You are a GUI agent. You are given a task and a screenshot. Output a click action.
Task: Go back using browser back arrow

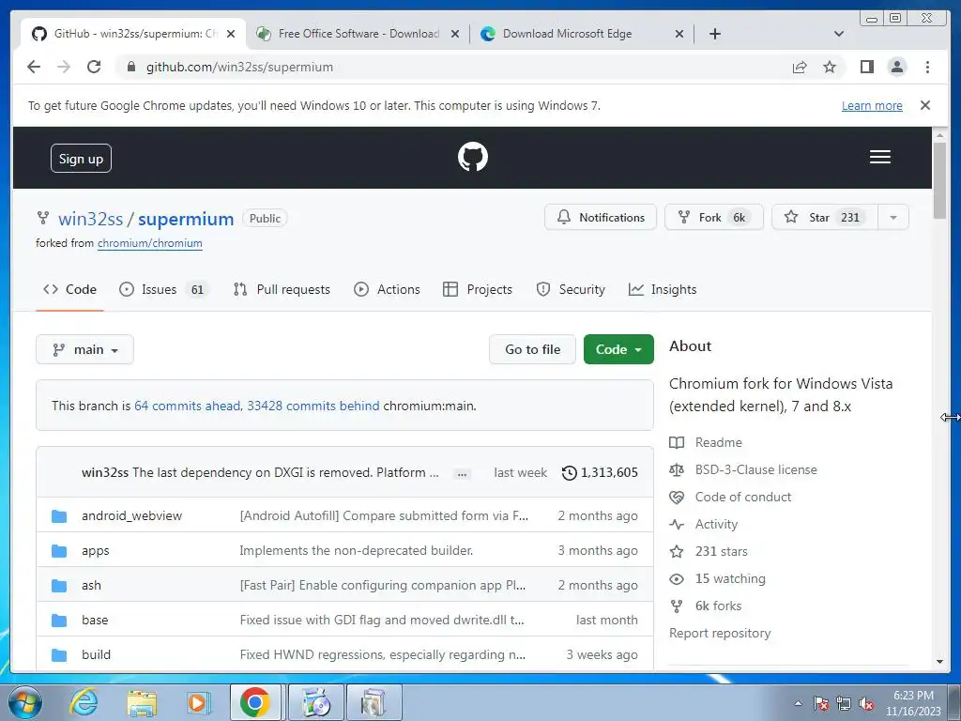34,67
